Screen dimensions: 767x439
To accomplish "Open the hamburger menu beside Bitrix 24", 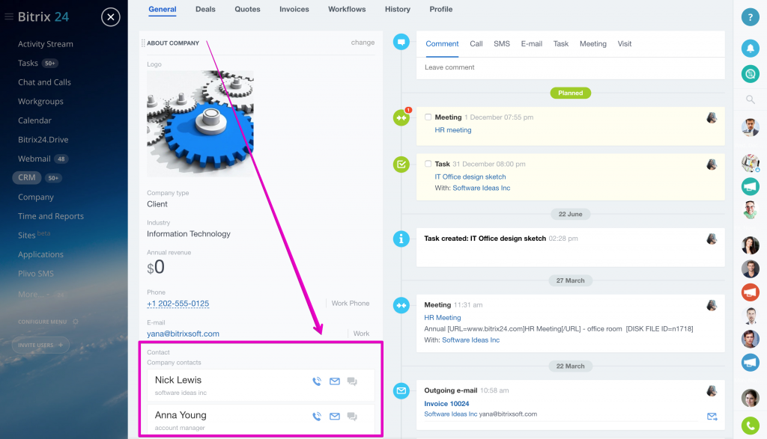I will pyautogui.click(x=9, y=16).
